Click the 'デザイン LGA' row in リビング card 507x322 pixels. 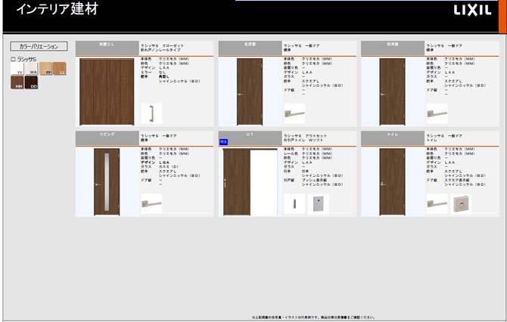pyautogui.click(x=155, y=163)
